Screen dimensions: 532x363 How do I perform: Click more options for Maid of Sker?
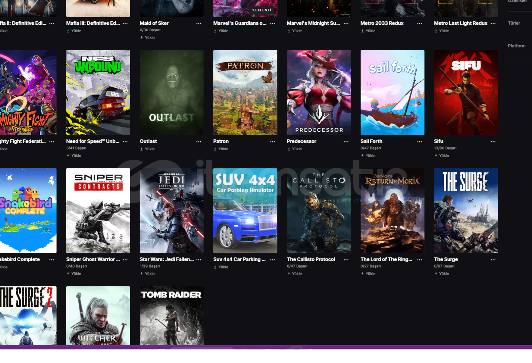tap(199, 24)
